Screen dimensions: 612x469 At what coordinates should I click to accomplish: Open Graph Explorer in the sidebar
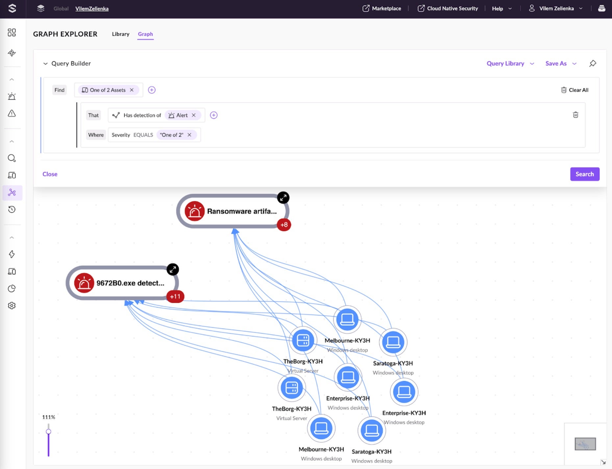tap(12, 192)
